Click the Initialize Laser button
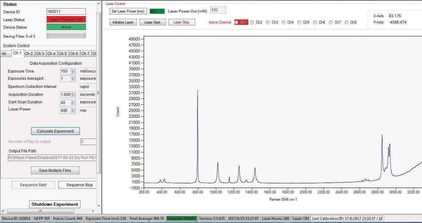The image size is (422, 223). 123,22
